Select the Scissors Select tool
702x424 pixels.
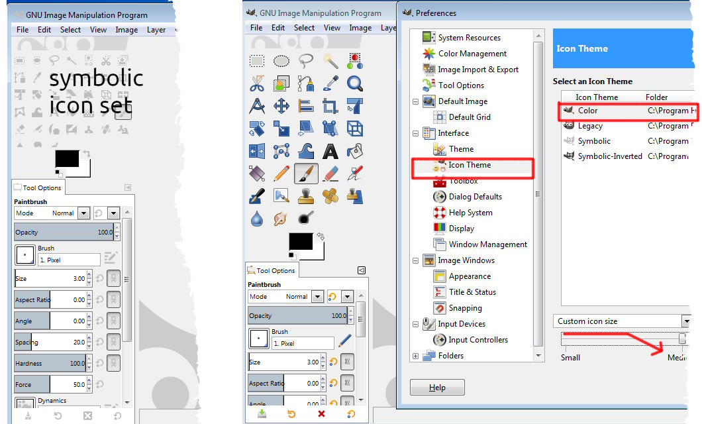coord(257,83)
